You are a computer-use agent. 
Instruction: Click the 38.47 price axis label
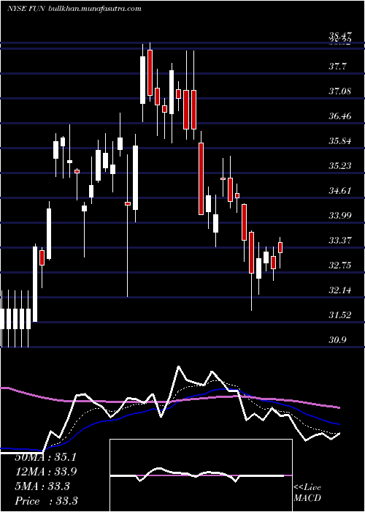[x=339, y=36]
